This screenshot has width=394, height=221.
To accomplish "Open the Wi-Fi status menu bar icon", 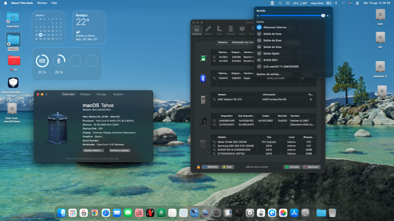I will click(x=343, y=3).
